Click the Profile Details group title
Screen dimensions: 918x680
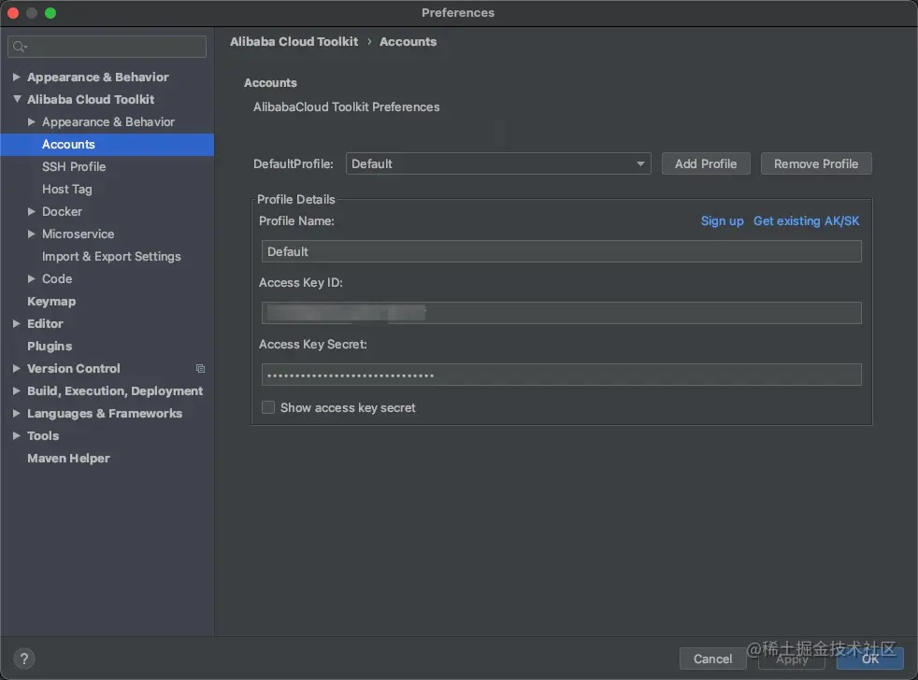point(296,200)
